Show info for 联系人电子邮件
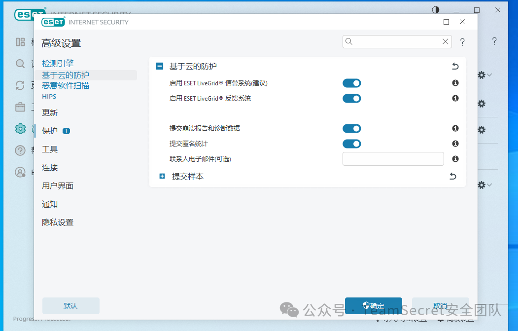518x331 pixels. [x=455, y=159]
